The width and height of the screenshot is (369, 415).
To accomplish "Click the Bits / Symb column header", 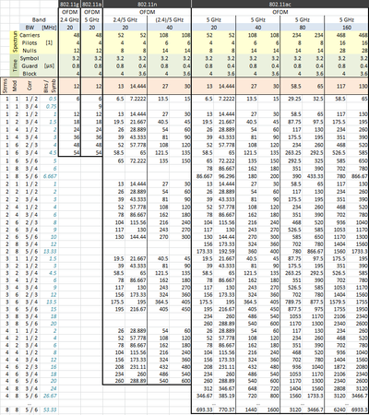I will coord(49,87).
